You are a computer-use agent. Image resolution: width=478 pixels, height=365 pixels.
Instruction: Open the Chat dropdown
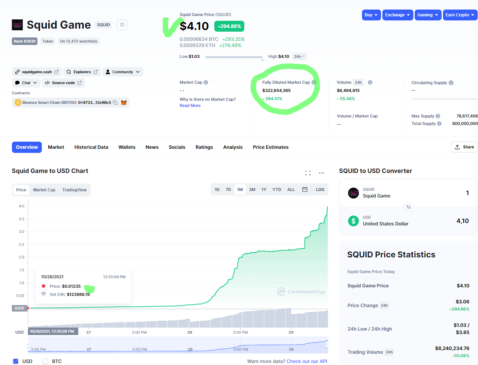pyautogui.click(x=26, y=83)
